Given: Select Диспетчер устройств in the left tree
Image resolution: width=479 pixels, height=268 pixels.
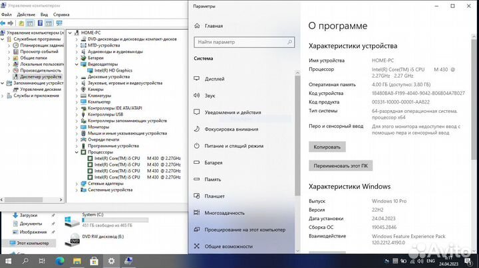Looking at the screenshot, I should coord(41,77).
